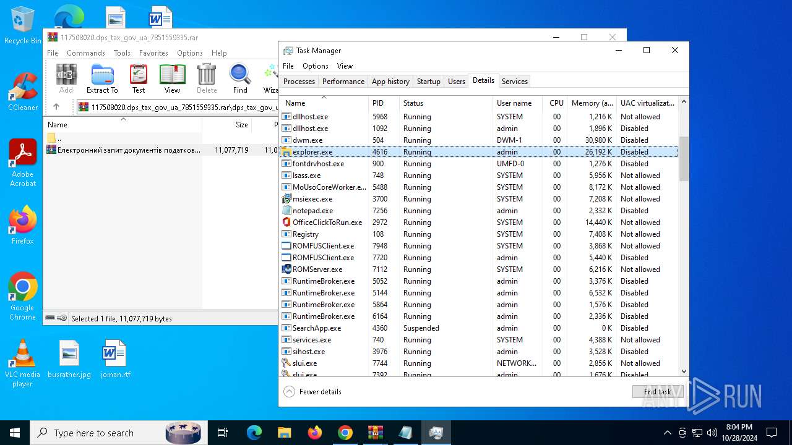Open Recycle Bin desktop icon
Screen dimensions: 792x445
pos(22,26)
